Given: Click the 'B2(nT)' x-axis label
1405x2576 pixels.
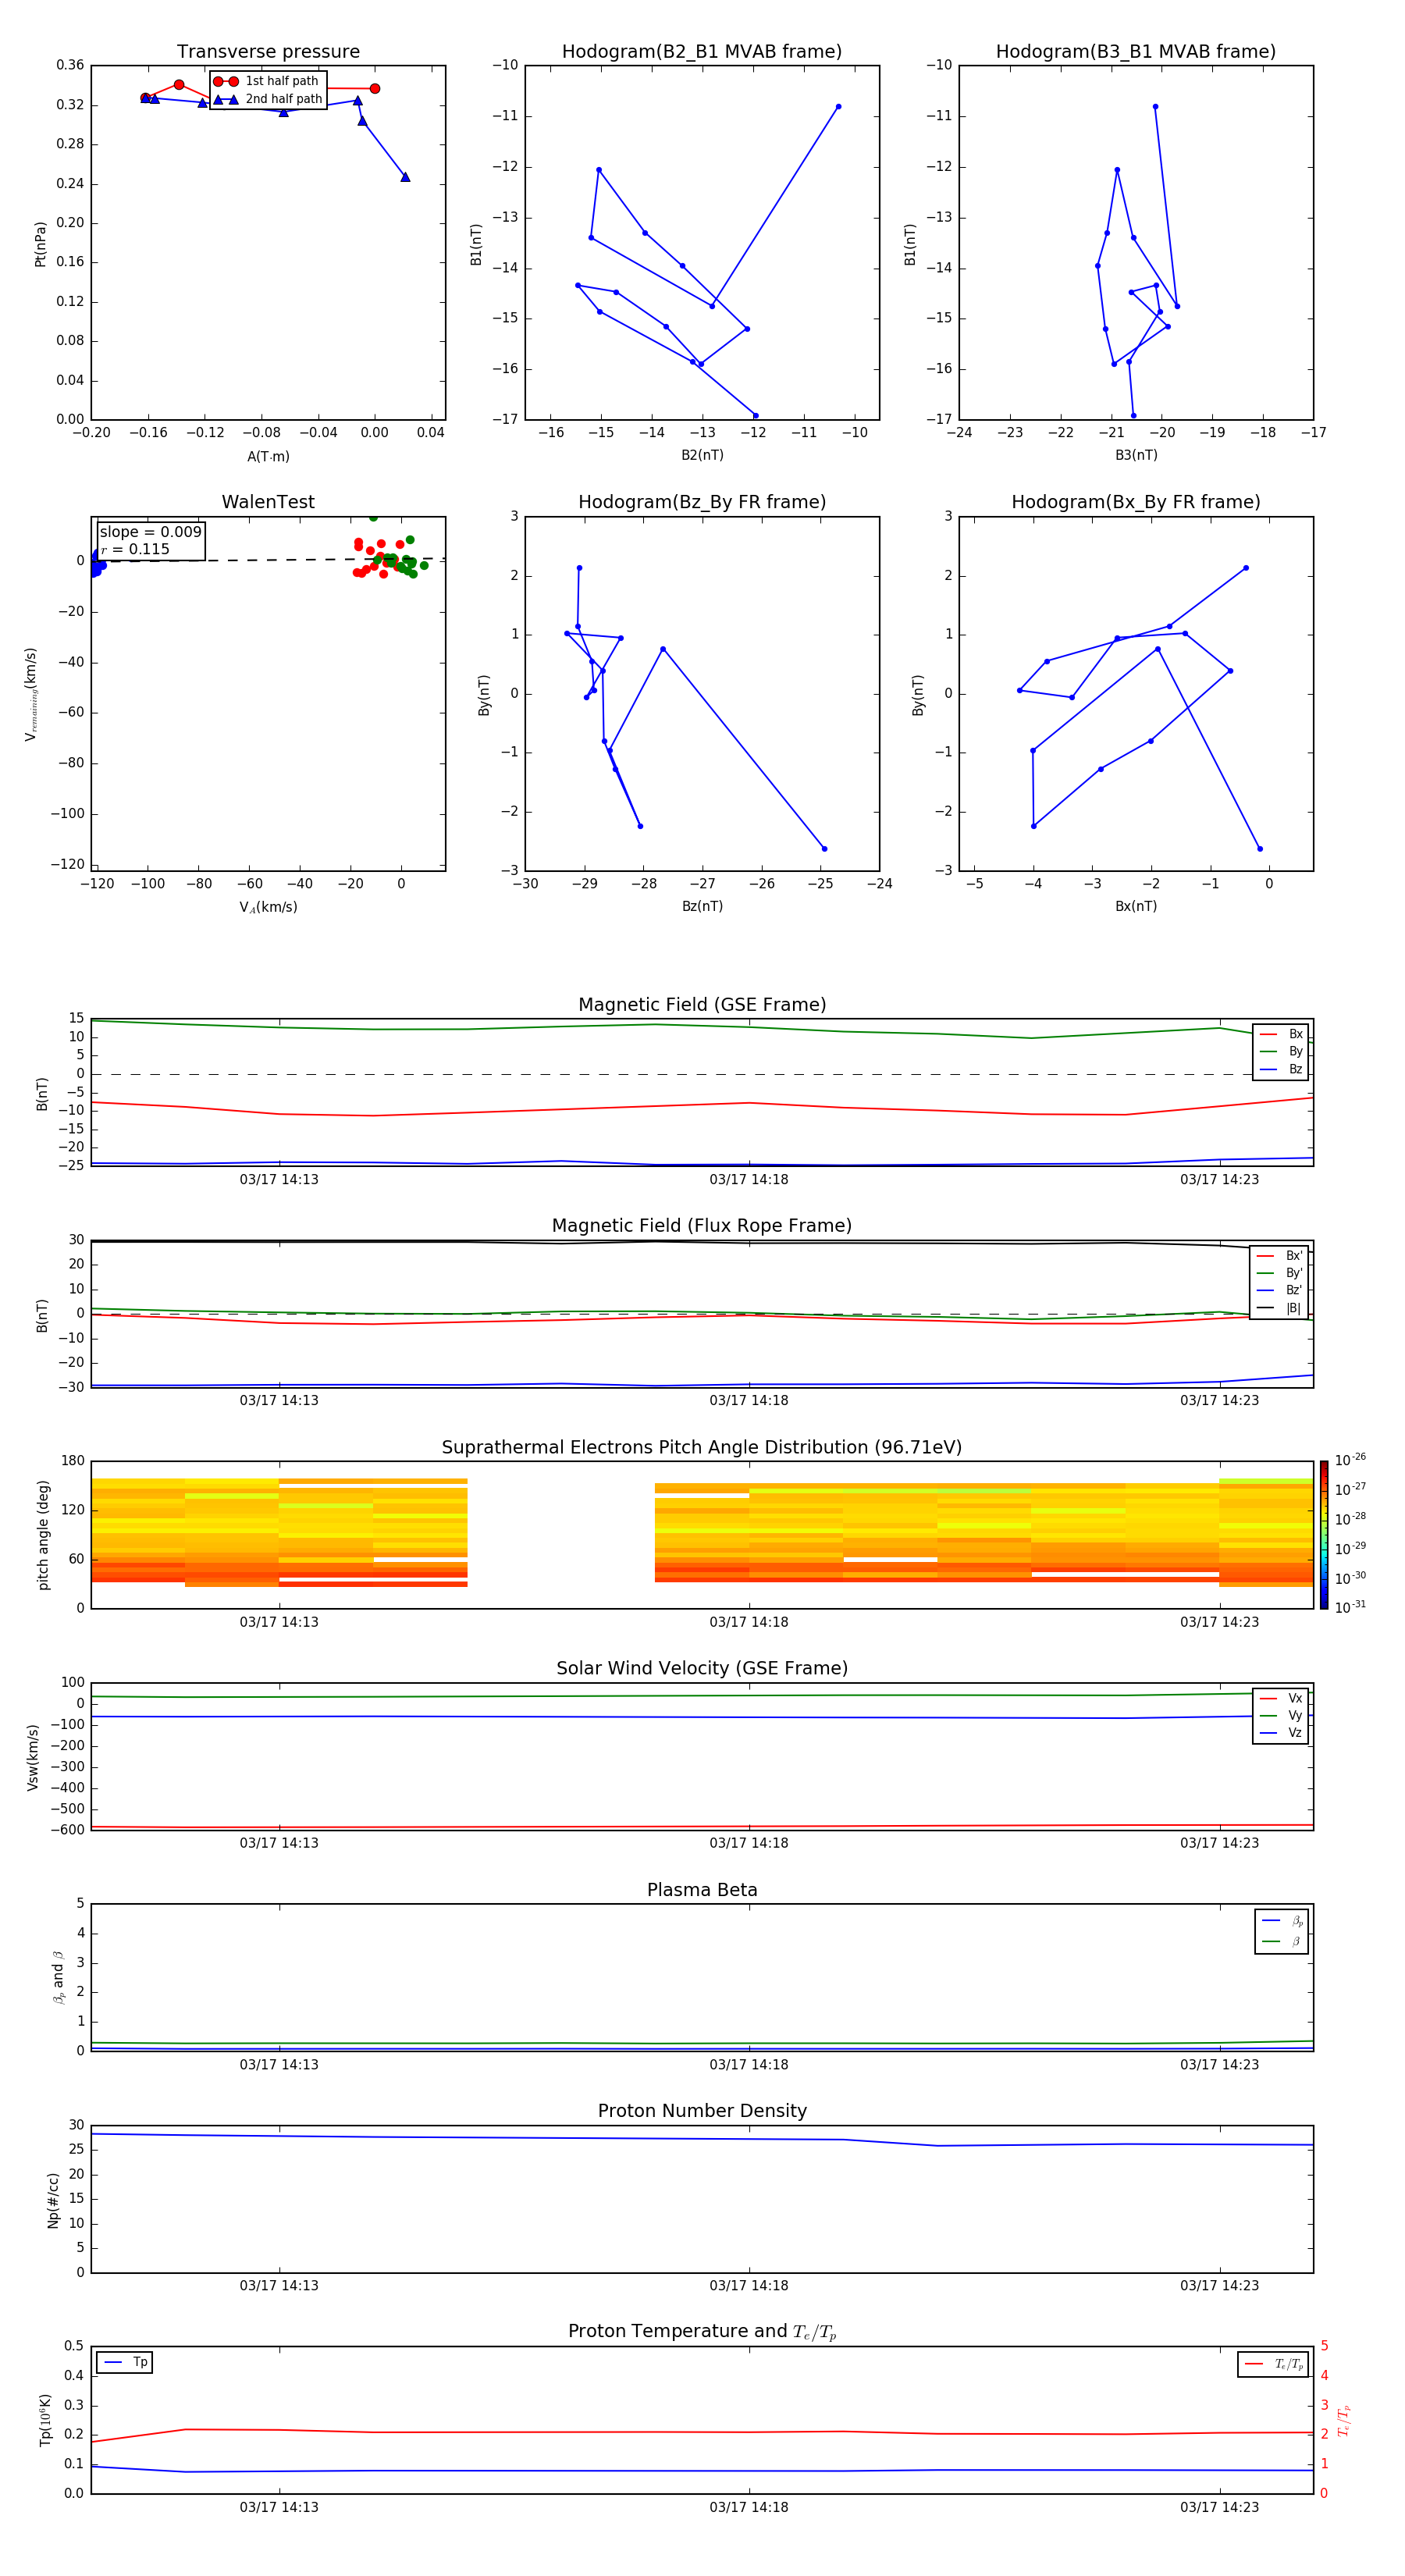Looking at the screenshot, I should 702,455.
